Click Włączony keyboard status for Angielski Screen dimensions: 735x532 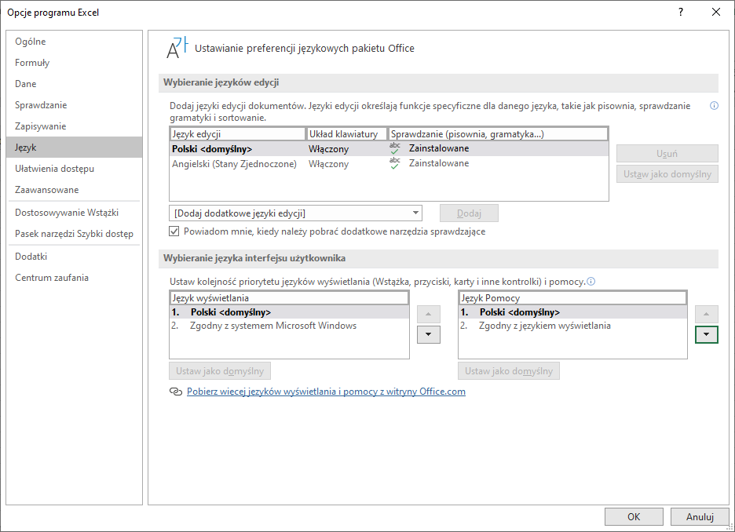(x=328, y=164)
